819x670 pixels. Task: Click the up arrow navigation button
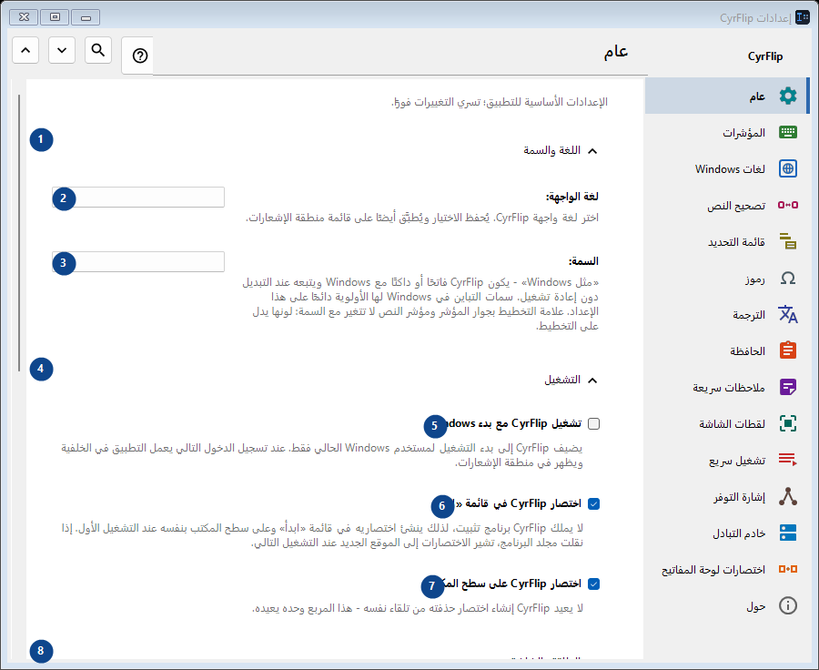click(x=25, y=50)
